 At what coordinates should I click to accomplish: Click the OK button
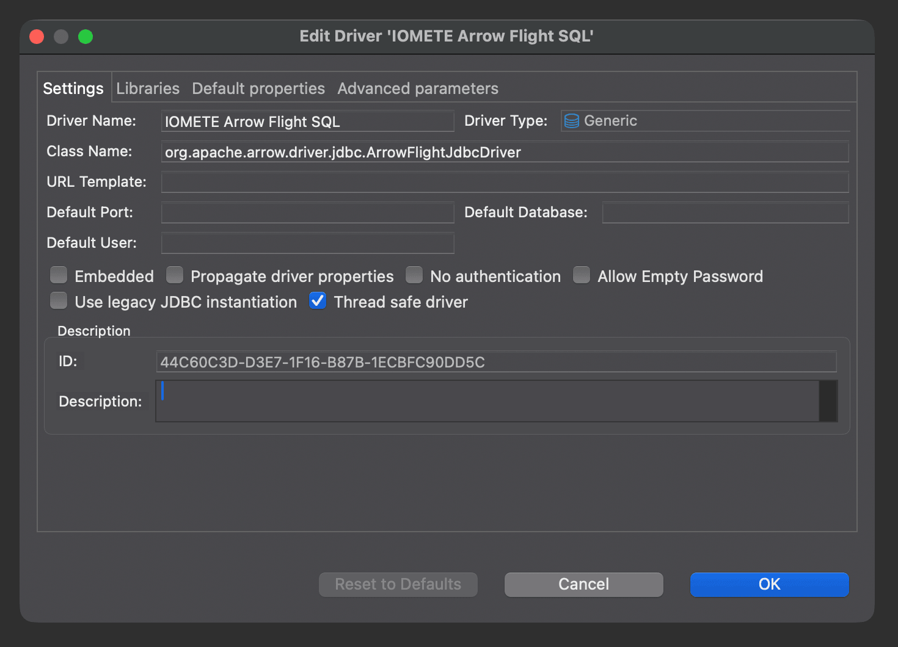[x=770, y=584]
